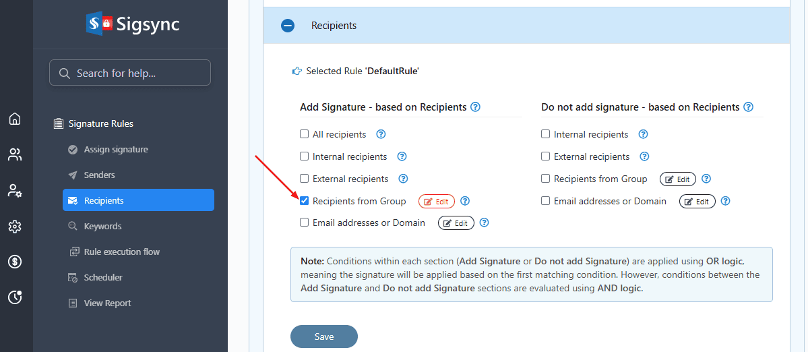The height and width of the screenshot is (352, 808).
Task: Click help icon beside All recipients
Action: click(x=381, y=134)
